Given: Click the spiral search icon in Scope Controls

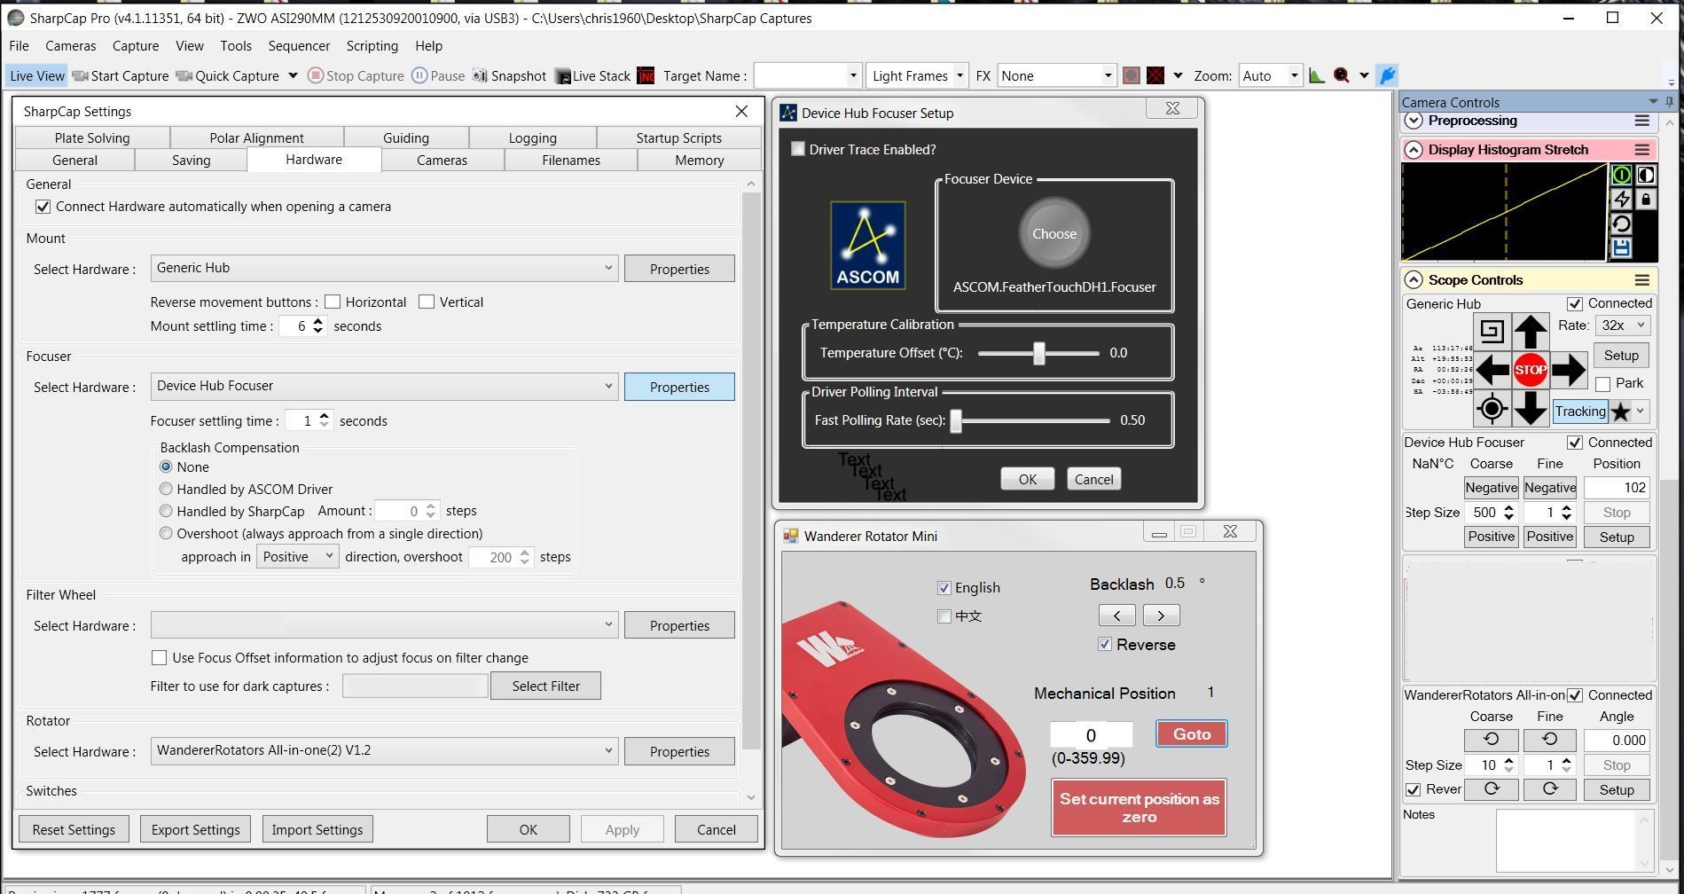Looking at the screenshot, I should (1492, 331).
